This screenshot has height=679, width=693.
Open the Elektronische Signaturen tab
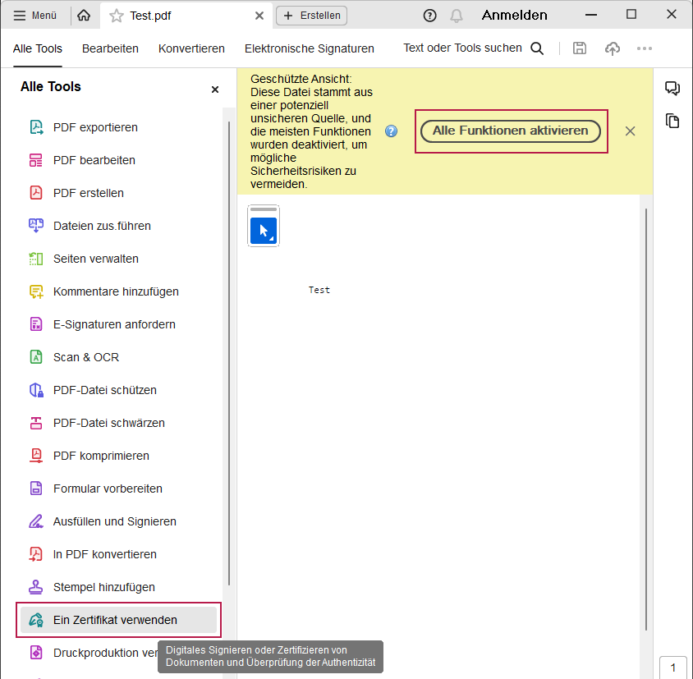310,48
